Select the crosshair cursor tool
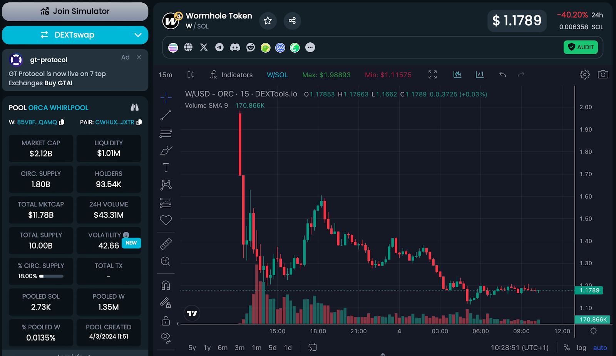Viewport: 616px width, 356px height. coord(166,97)
